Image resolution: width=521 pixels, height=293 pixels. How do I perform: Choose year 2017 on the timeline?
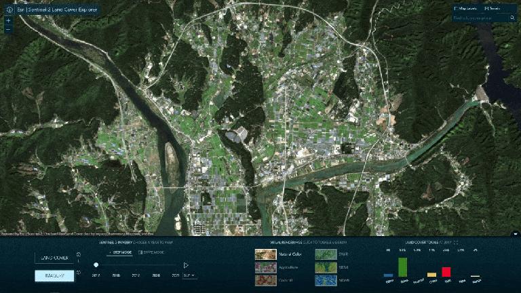point(96,275)
